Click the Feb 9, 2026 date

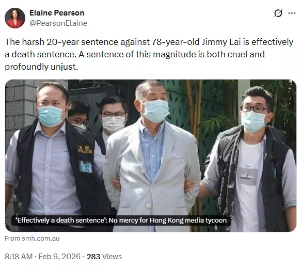click(59, 257)
